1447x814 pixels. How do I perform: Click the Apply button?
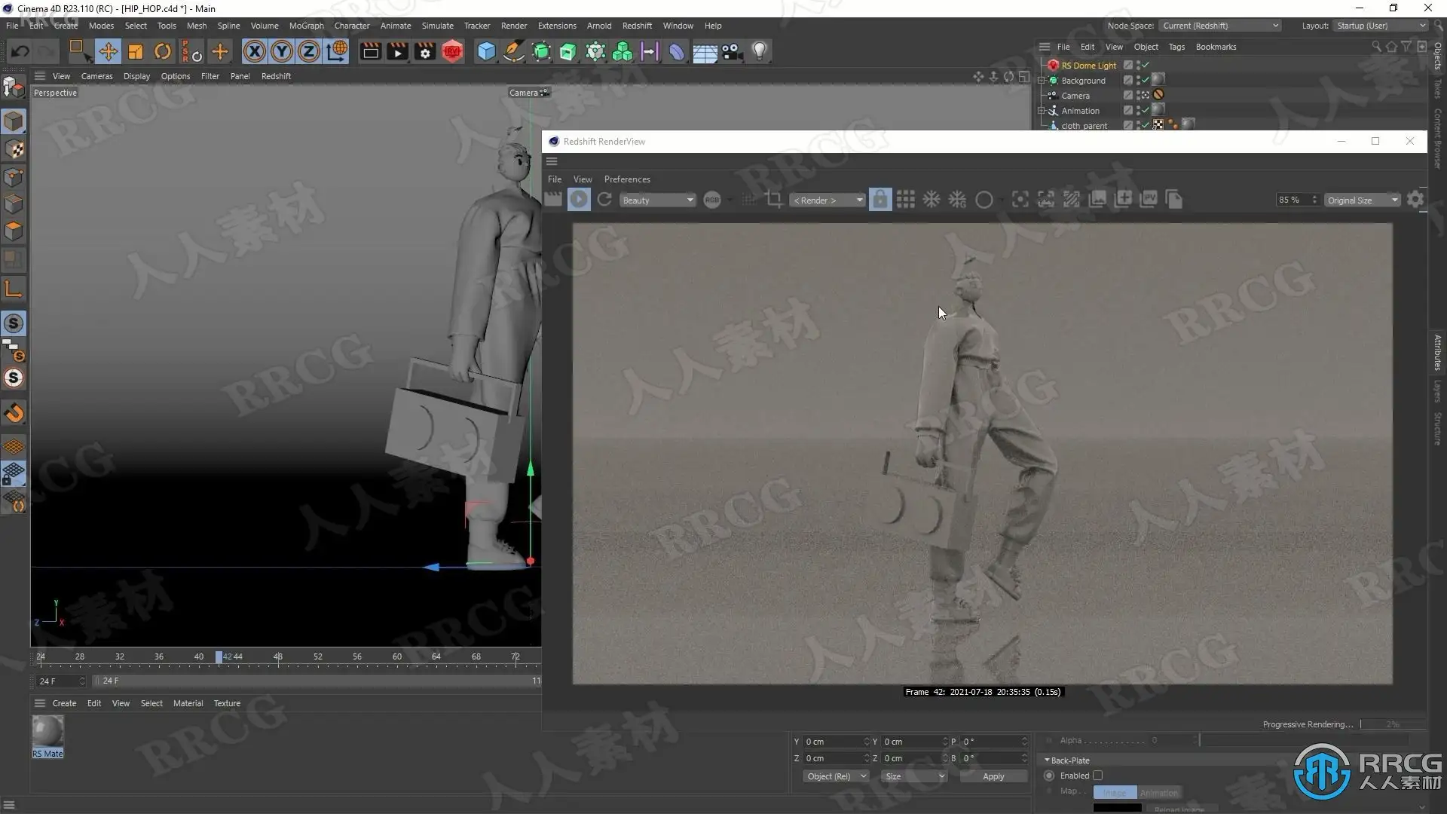(x=993, y=776)
